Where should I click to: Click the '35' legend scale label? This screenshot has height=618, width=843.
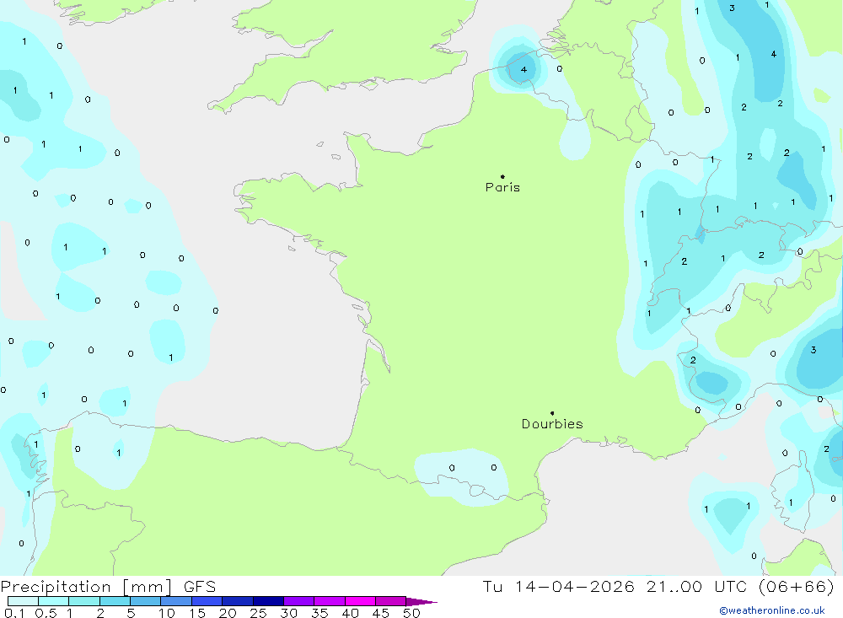tap(319, 613)
